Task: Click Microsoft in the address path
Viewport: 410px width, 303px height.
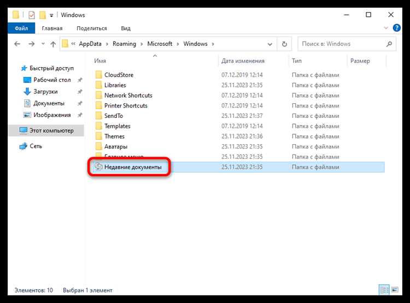Action: coord(160,44)
